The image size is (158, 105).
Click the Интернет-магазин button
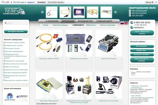pyautogui.click(x=16, y=31)
